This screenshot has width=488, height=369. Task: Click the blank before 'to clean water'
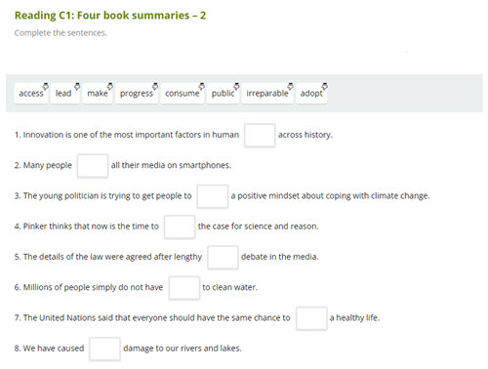(x=184, y=288)
